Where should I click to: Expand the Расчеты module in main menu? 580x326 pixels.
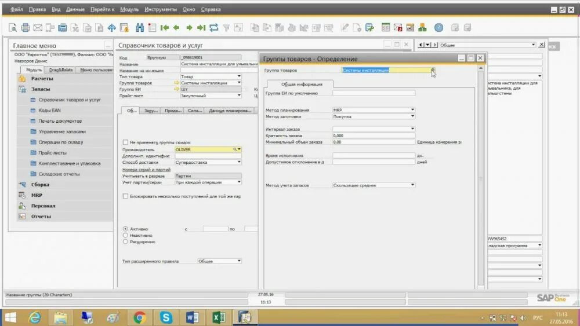click(x=42, y=78)
